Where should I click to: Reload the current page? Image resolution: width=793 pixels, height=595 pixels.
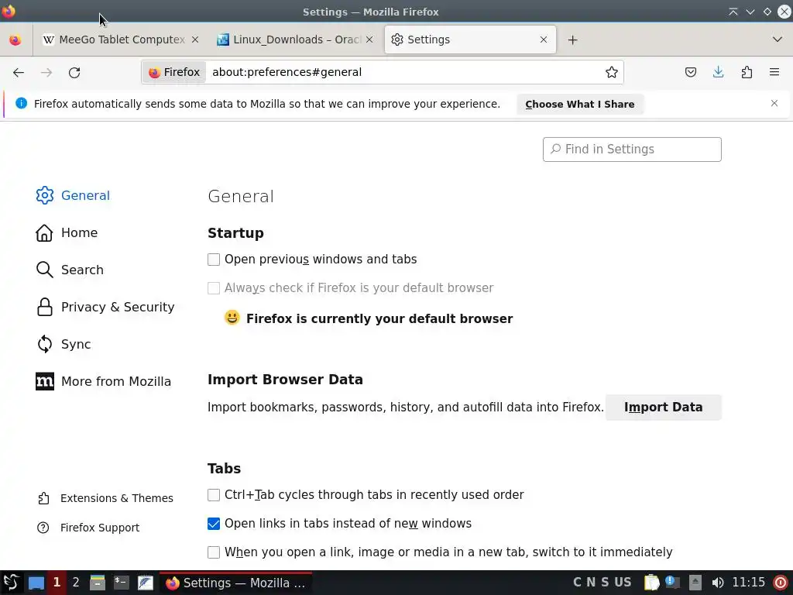(x=74, y=72)
